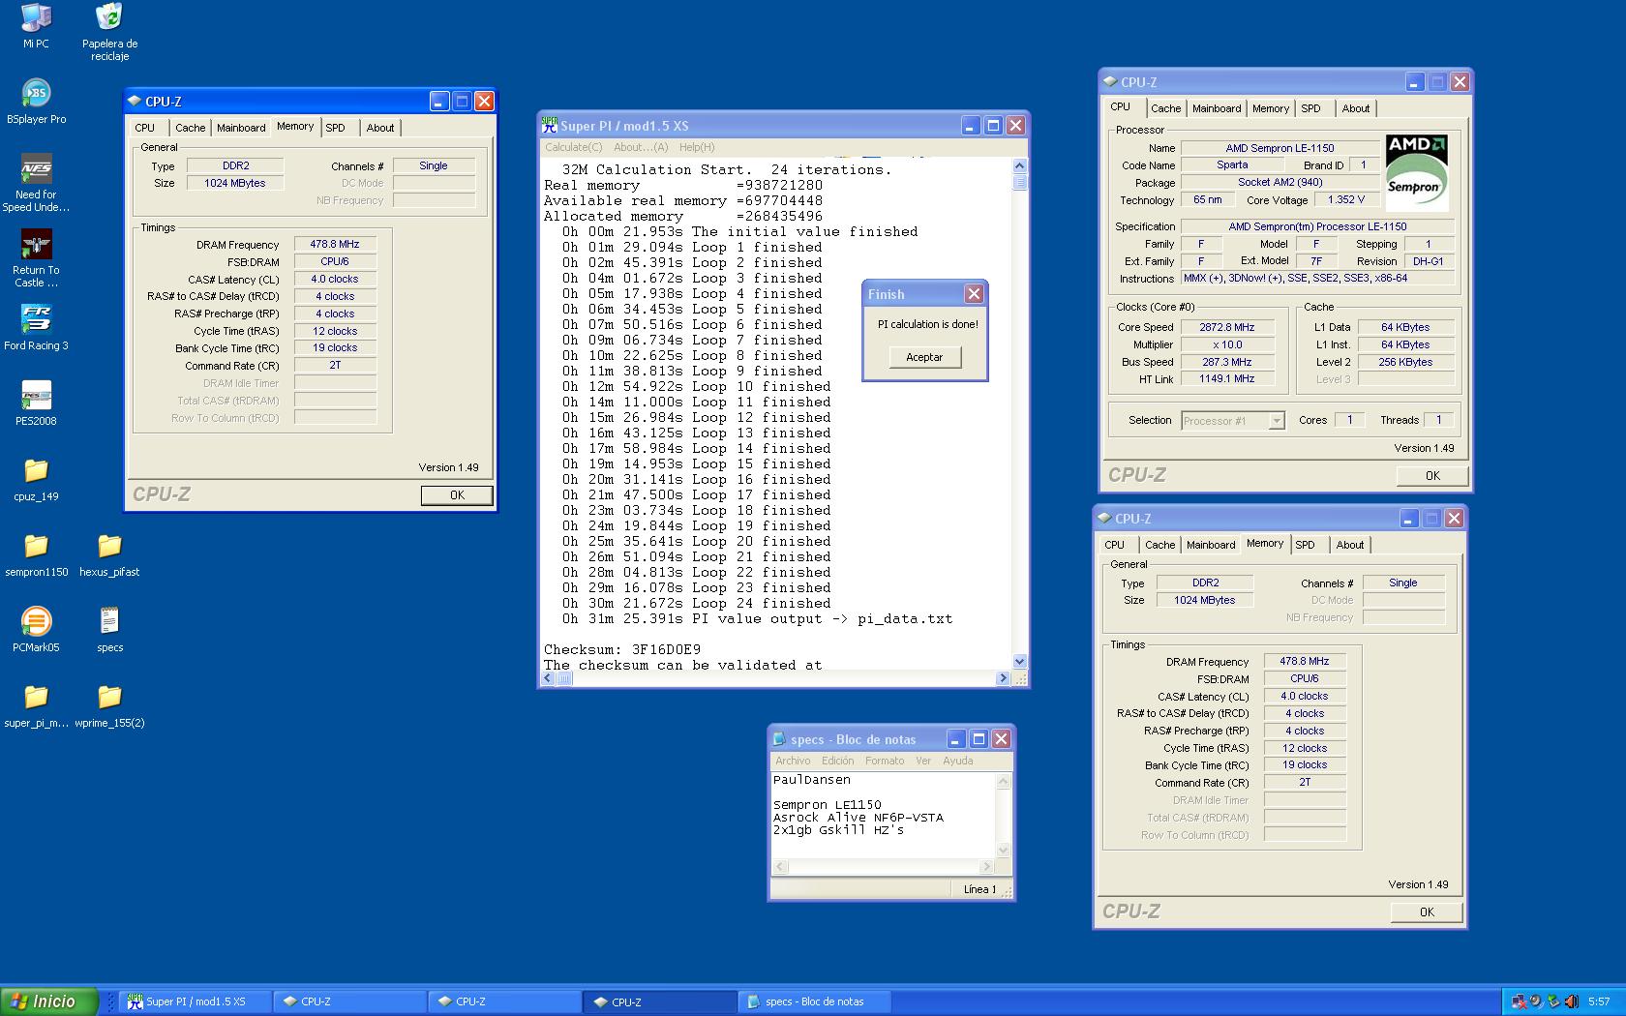
Task: Click Aceptar in the Finish dialog
Action: tap(924, 357)
